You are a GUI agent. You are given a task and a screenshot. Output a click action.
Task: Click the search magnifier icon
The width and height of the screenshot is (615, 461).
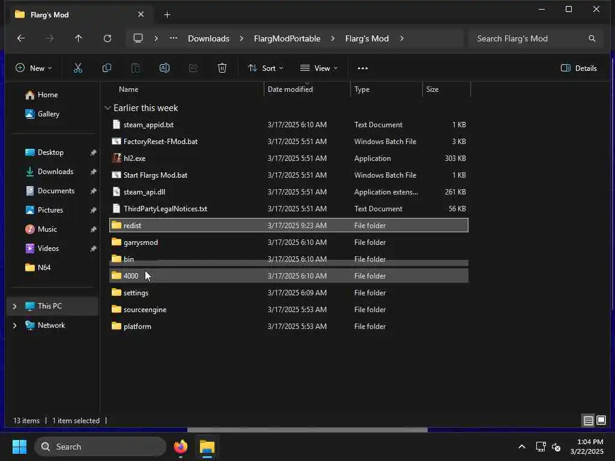click(592, 38)
